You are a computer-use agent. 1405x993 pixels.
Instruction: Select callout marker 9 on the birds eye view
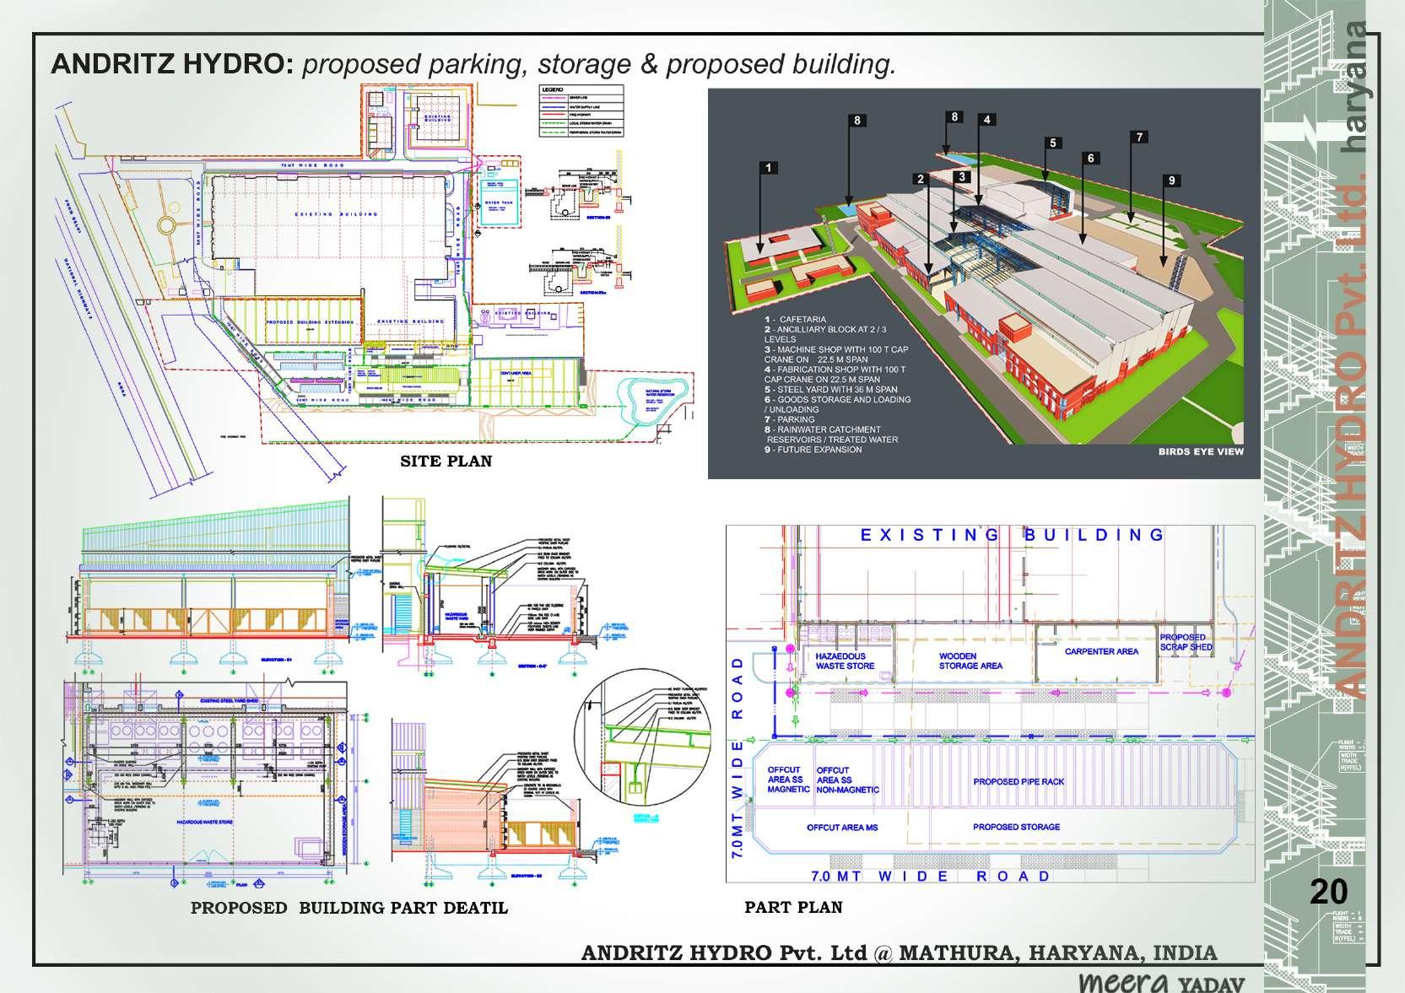click(1171, 181)
